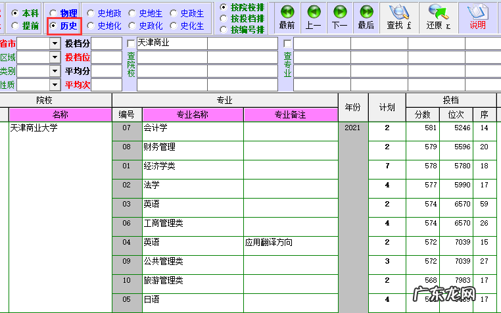Open the 性质 dropdown

click(55, 85)
